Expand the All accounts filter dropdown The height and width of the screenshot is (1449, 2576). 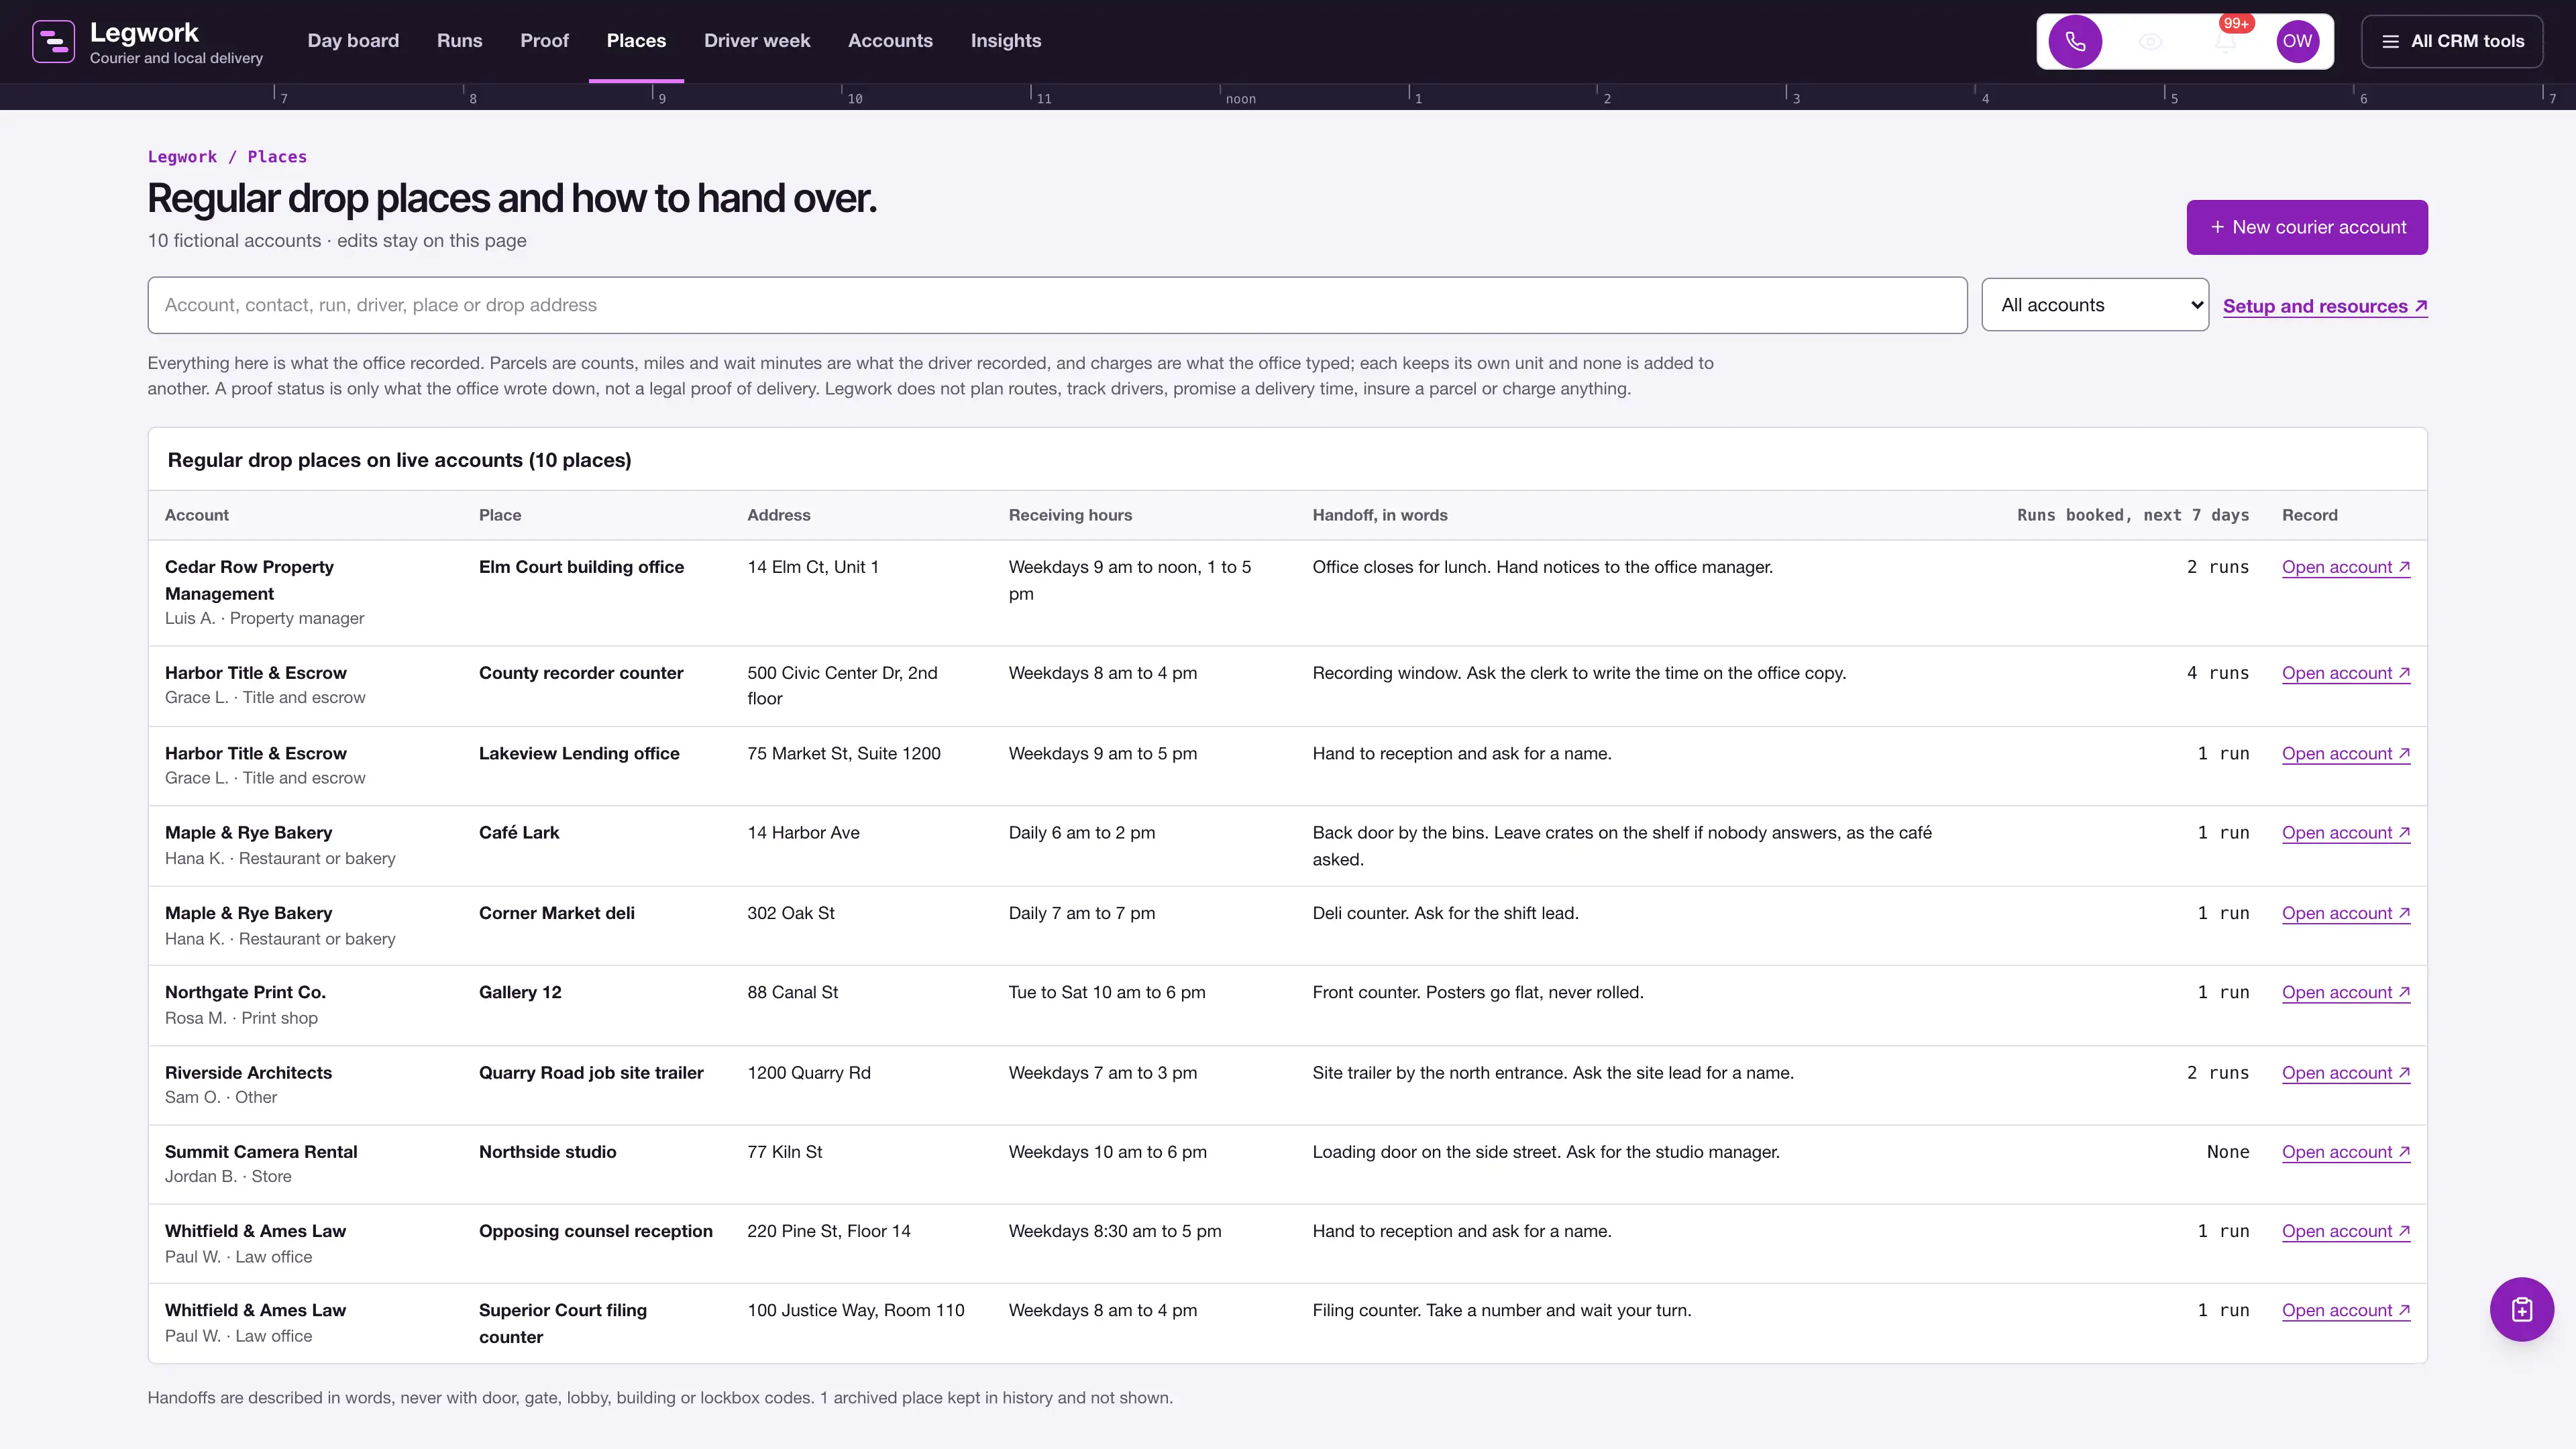coord(2095,305)
